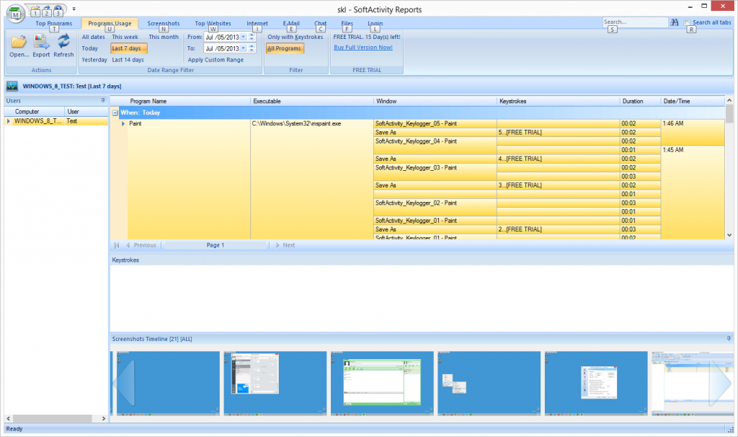The height and width of the screenshot is (437, 738).
Task: Pin the Users panel with pushpin icon
Action: [103, 100]
